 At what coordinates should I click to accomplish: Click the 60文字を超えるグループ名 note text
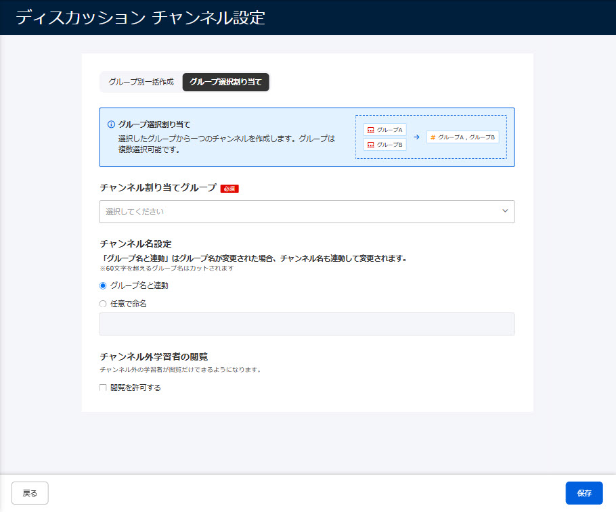click(167, 268)
